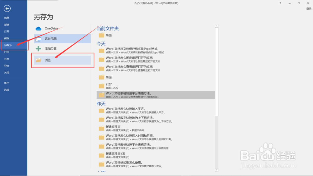Click folder icon beside 2.27 entry
The width and height of the screenshot is (313, 176).
101,86
